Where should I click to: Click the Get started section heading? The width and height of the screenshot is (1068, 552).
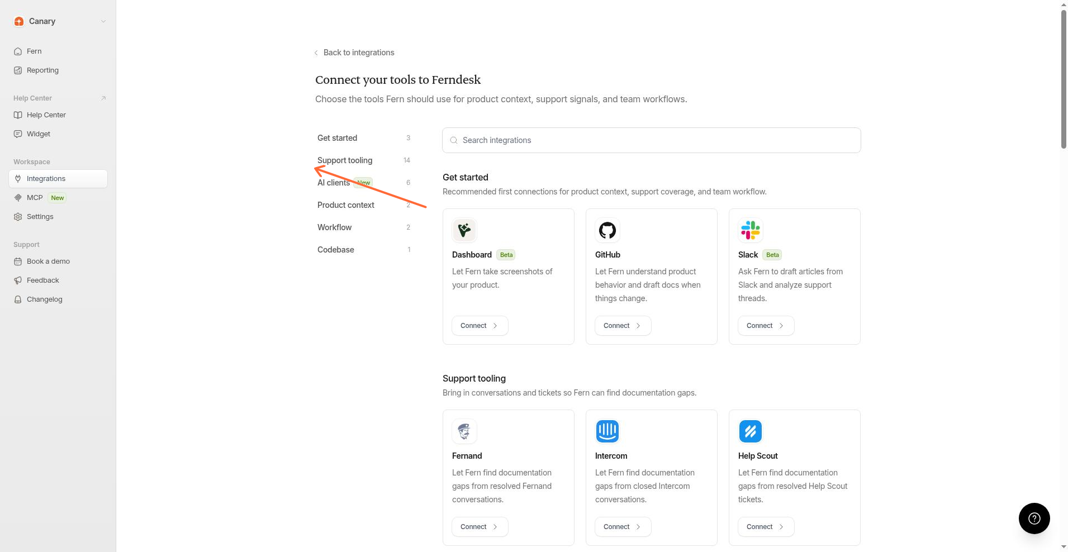[x=466, y=177]
